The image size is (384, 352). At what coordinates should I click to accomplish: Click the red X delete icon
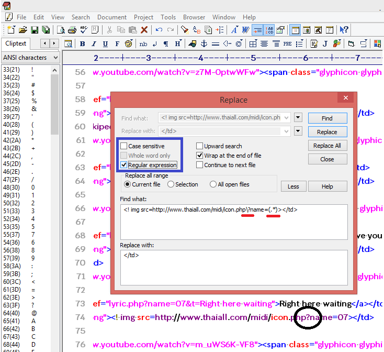coord(144,30)
